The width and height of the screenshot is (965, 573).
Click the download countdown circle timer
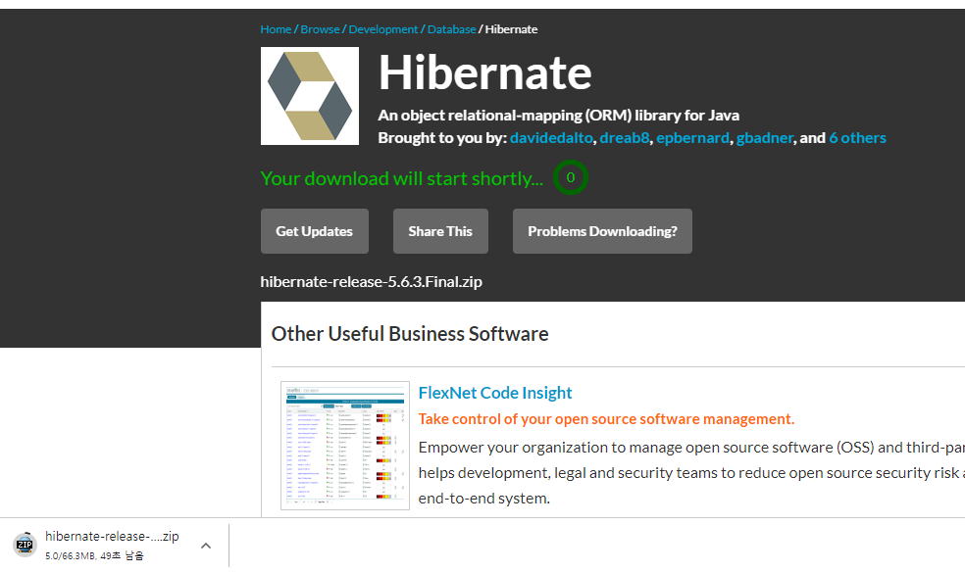[571, 177]
